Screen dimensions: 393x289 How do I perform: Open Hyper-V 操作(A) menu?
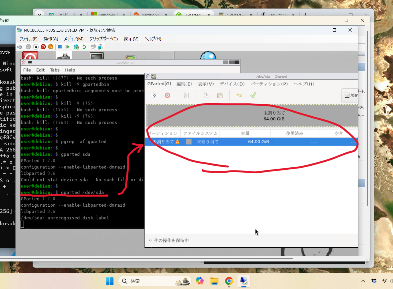(51, 39)
